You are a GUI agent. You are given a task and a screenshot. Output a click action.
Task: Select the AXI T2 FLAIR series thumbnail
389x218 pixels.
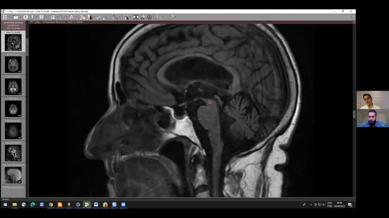tap(13, 87)
